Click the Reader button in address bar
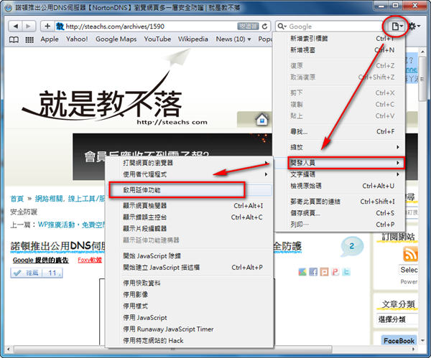The width and height of the screenshot is (431, 358). pyautogui.click(x=248, y=27)
